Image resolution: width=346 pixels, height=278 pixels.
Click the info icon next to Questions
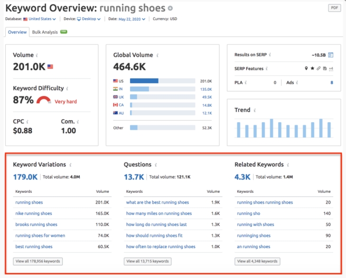click(156, 165)
